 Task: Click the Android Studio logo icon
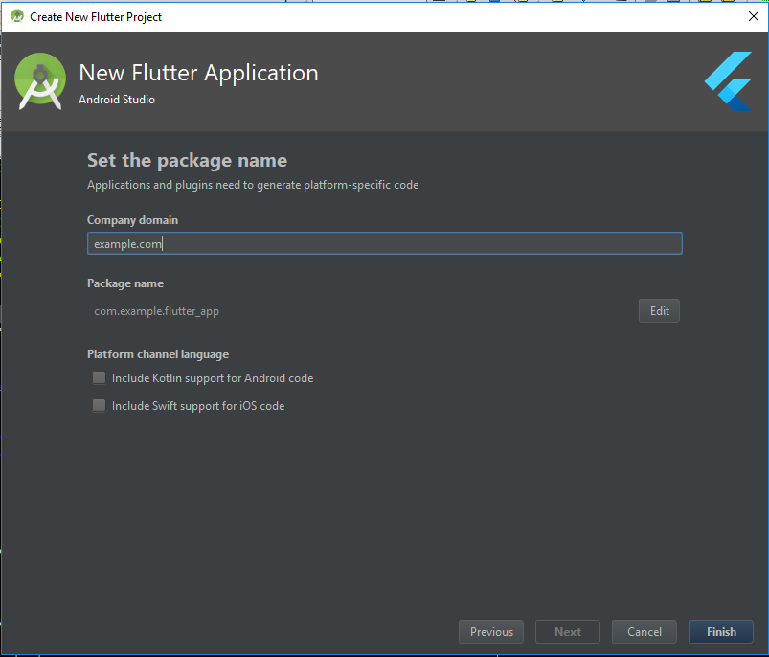click(x=39, y=81)
